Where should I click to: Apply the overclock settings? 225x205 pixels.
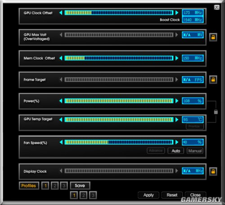click(x=148, y=195)
